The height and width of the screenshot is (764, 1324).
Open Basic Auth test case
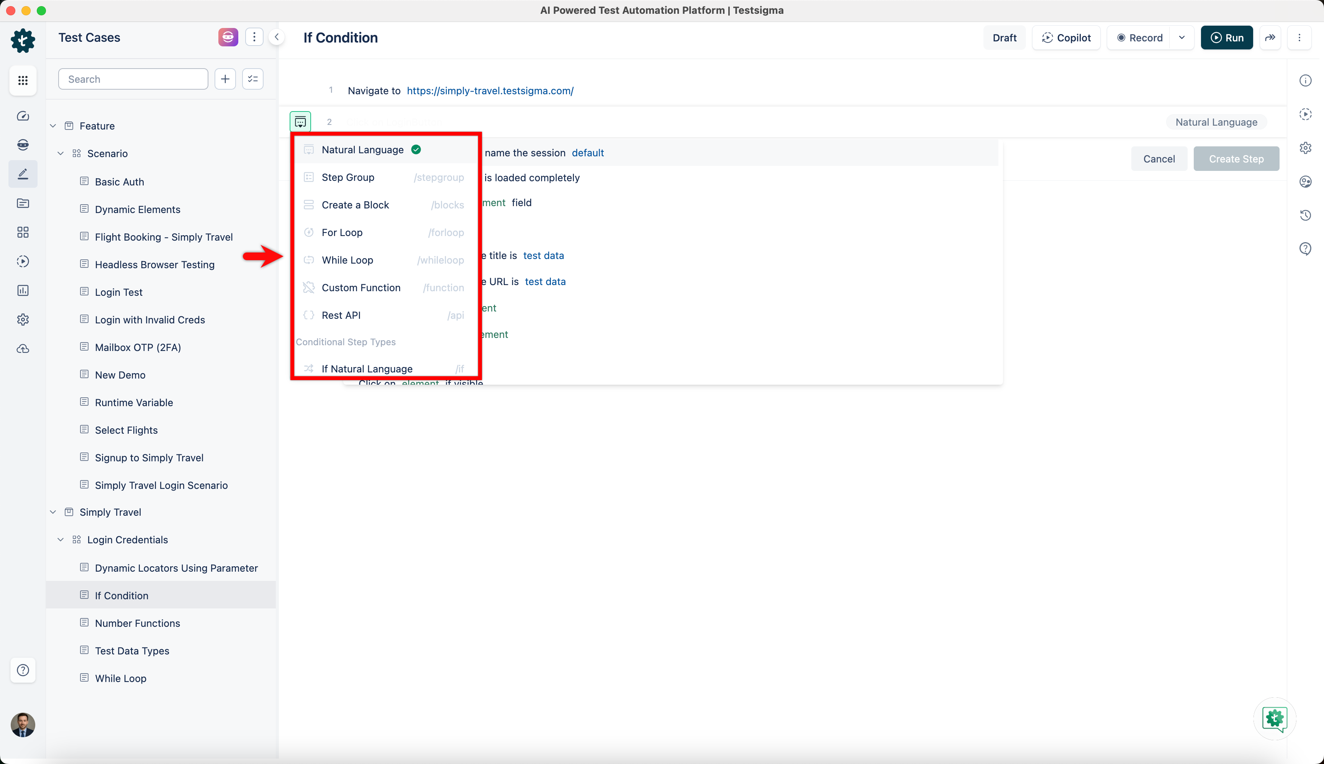(119, 182)
